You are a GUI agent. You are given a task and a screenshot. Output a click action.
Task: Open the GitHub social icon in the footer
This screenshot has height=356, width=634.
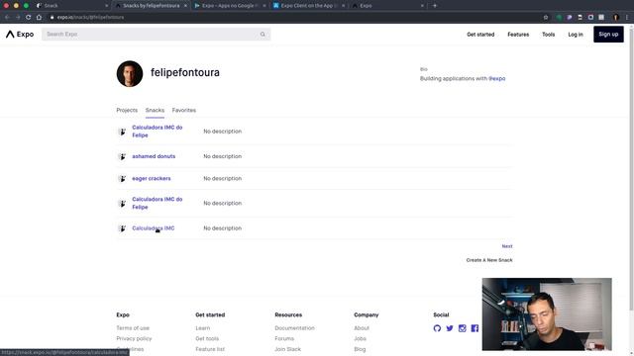pyautogui.click(x=437, y=328)
